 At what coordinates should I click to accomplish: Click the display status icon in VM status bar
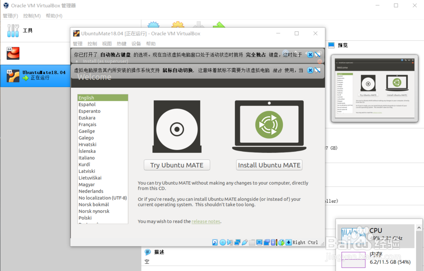click(x=259, y=242)
